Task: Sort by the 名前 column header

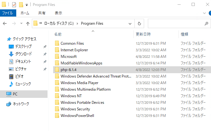Action: click(58, 34)
